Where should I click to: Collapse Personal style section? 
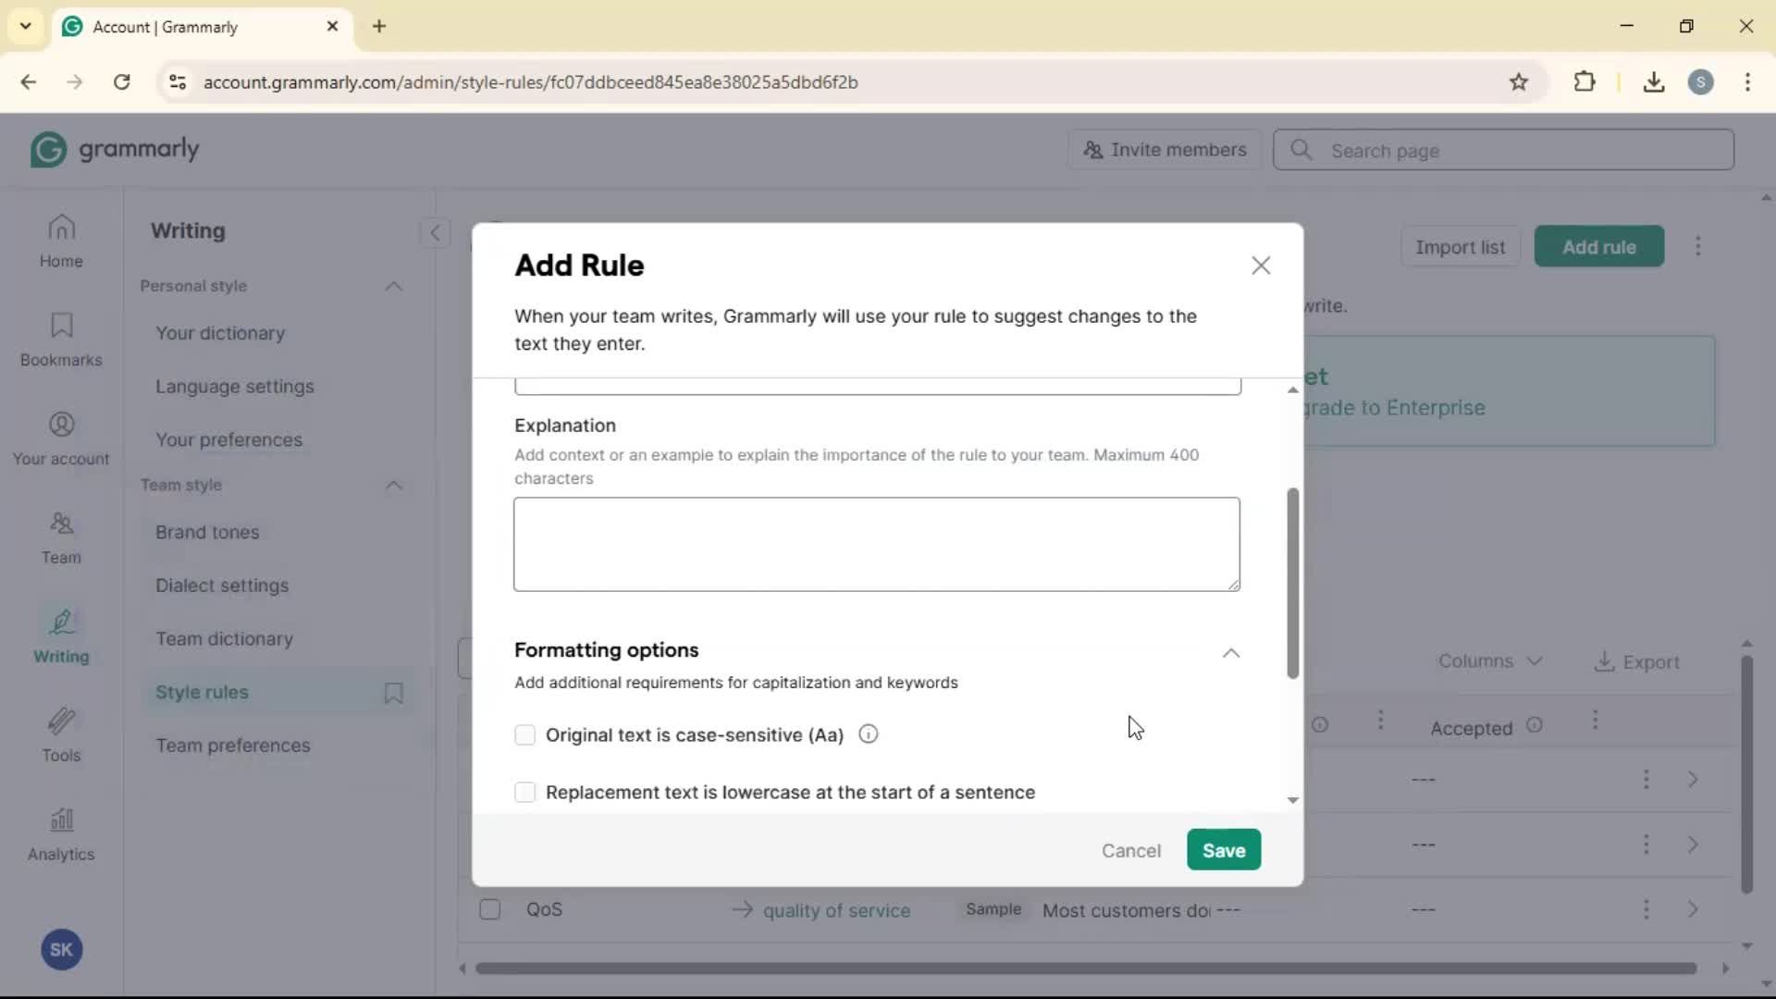(x=394, y=287)
